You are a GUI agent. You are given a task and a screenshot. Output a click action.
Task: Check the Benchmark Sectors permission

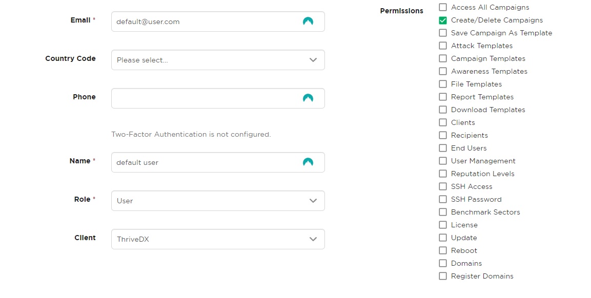pos(443,212)
